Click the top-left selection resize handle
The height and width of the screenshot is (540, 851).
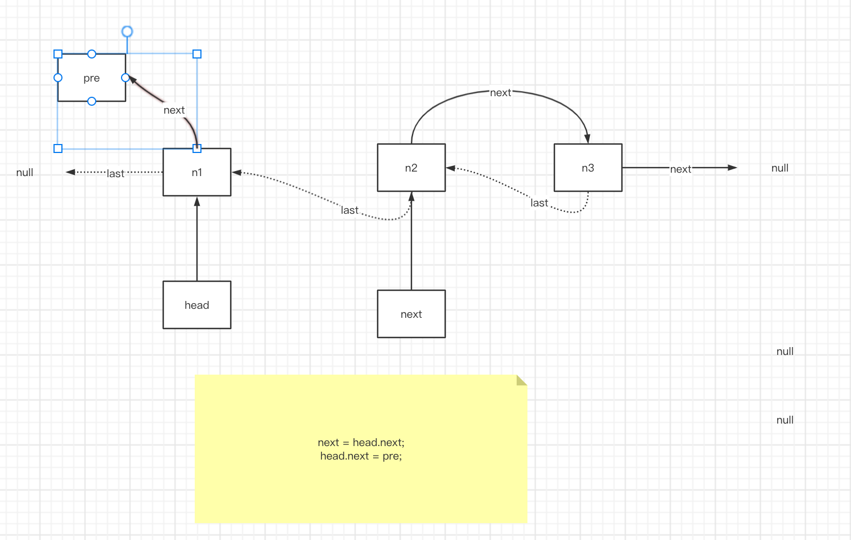(x=58, y=54)
